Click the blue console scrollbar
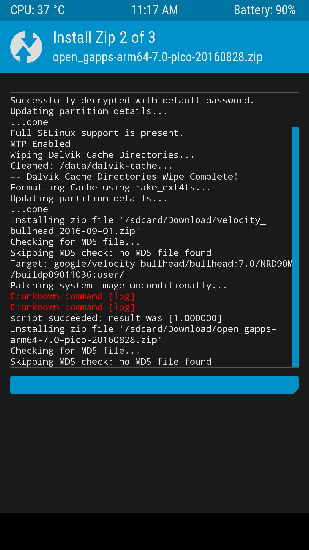This screenshot has height=550, width=309. [295, 246]
